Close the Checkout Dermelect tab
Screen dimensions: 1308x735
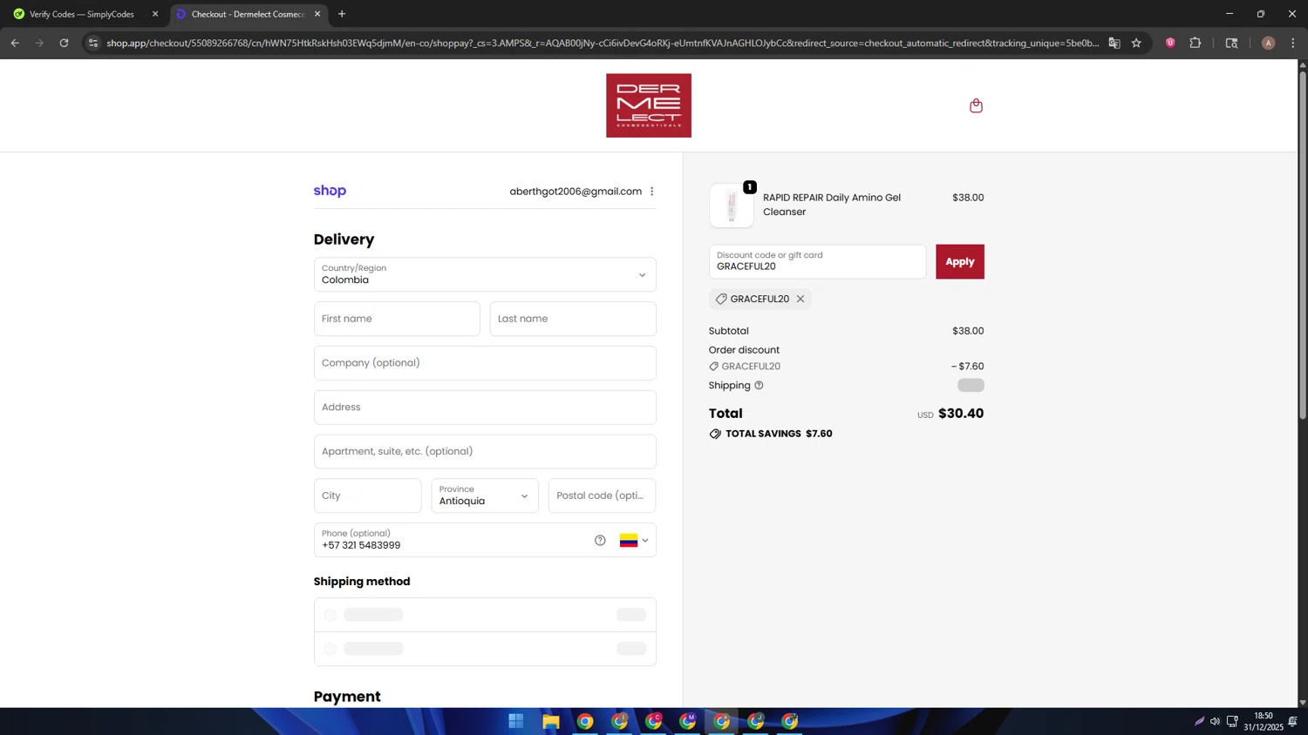[x=317, y=14]
